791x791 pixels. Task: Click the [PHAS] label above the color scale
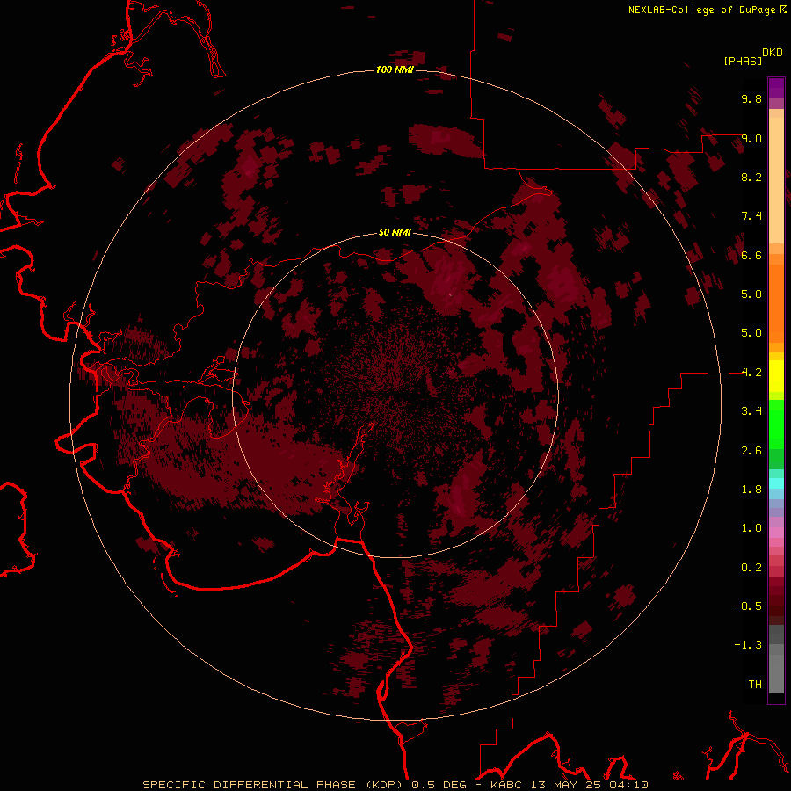click(x=743, y=61)
